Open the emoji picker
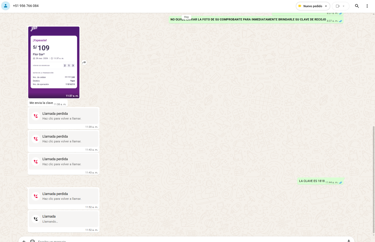The width and height of the screenshot is (375, 242). pyautogui.click(x=33, y=241)
